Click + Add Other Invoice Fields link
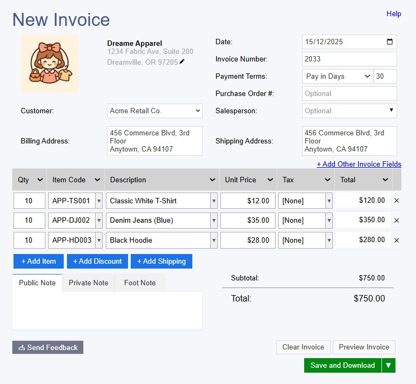Viewport: 416px width, 384px height. 359,164
